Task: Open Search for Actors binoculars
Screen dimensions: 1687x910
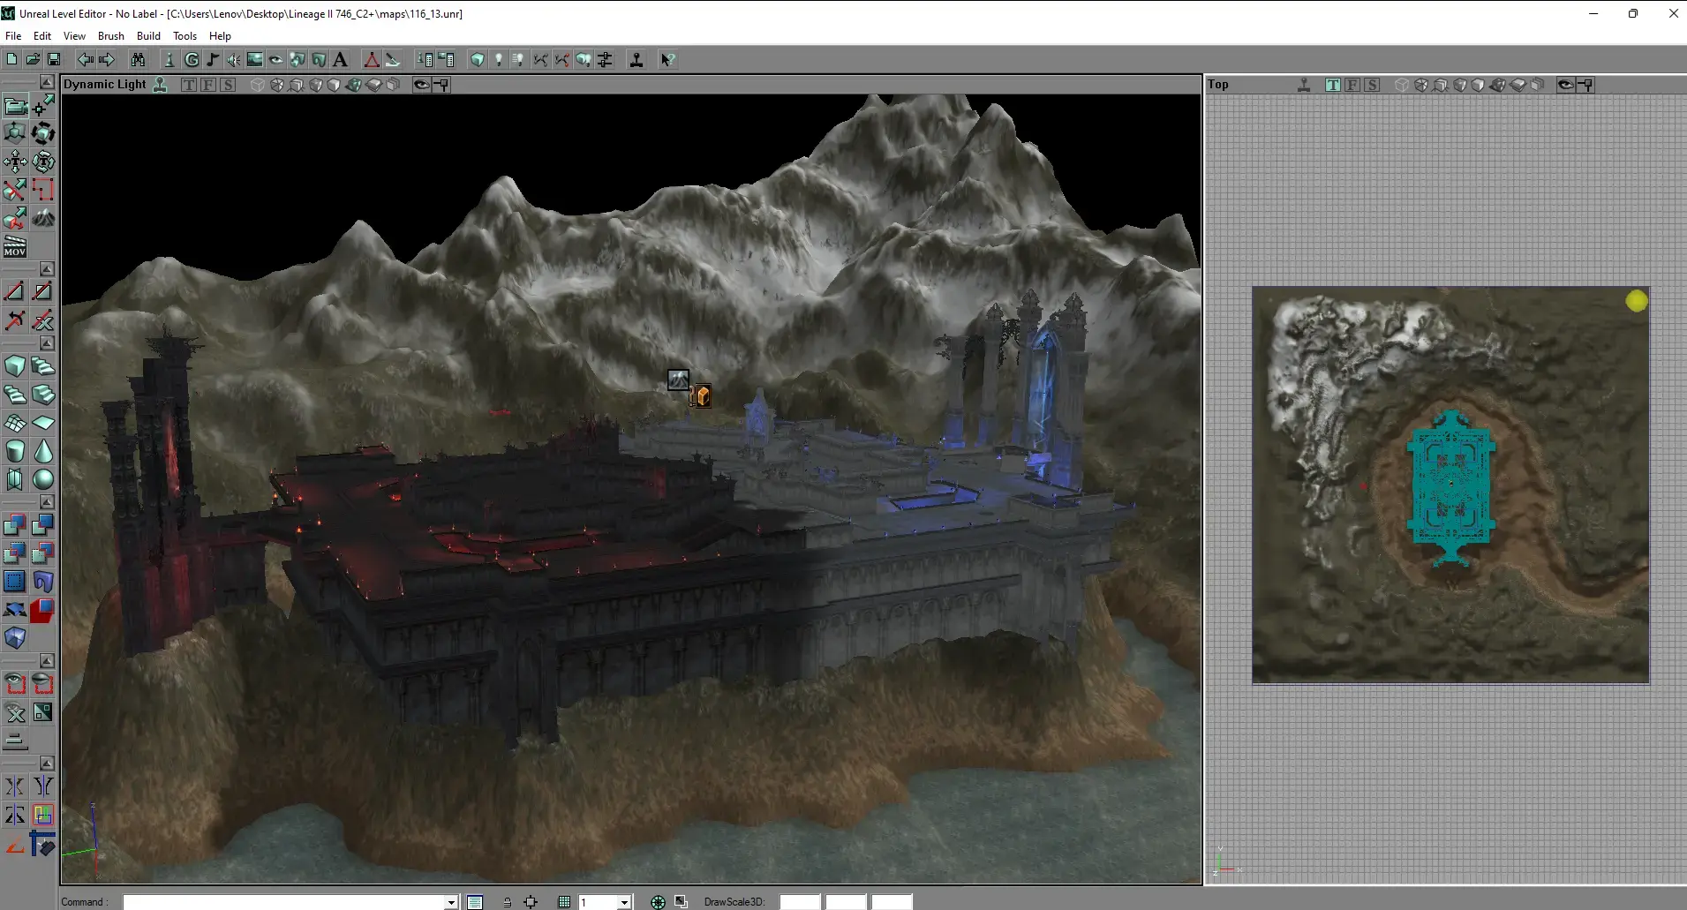Action: pos(138,60)
